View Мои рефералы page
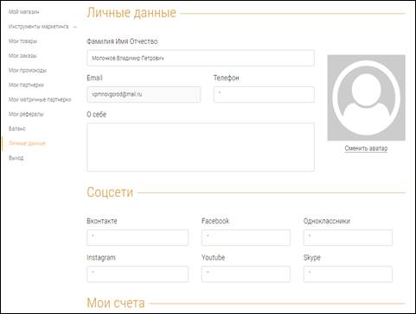 tap(26, 115)
